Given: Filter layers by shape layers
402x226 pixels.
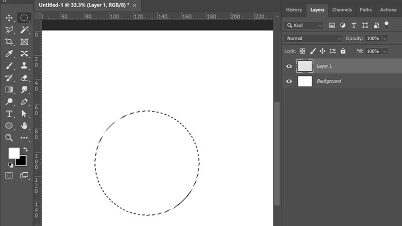Looking at the screenshot, I should pyautogui.click(x=365, y=25).
